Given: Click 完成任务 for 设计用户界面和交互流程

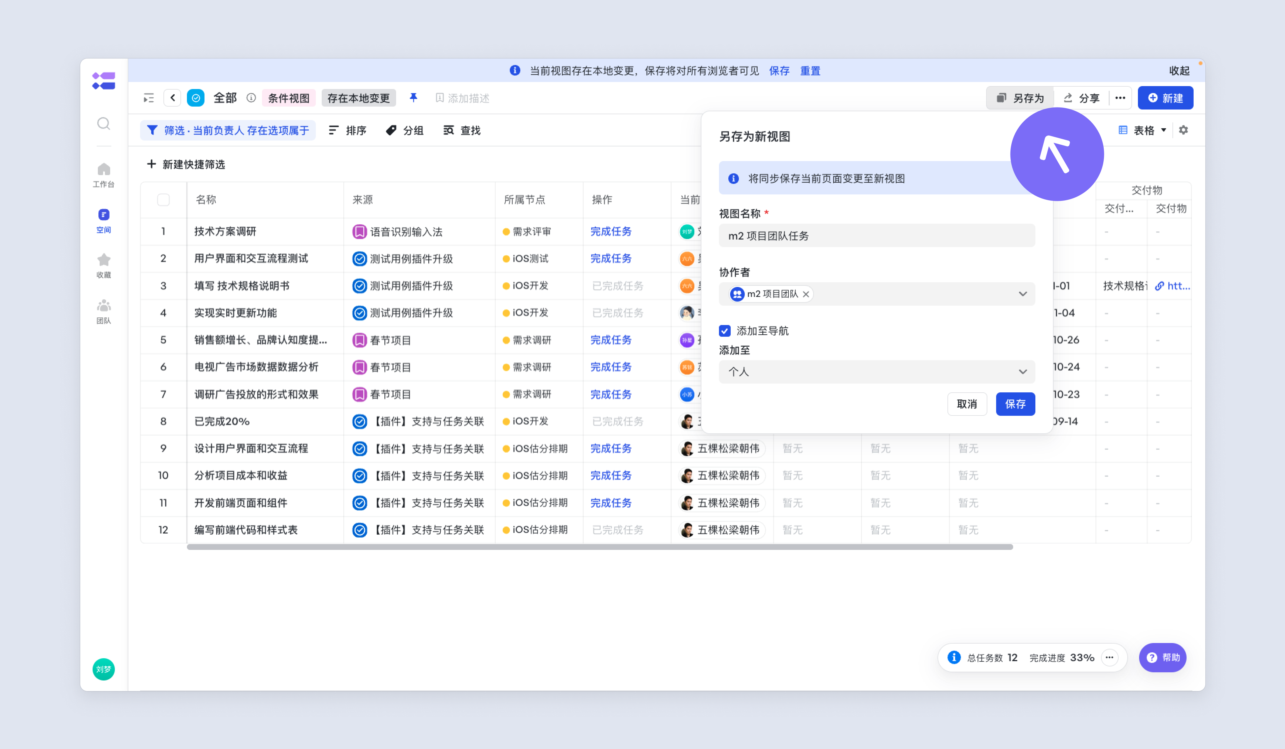Looking at the screenshot, I should 610,449.
